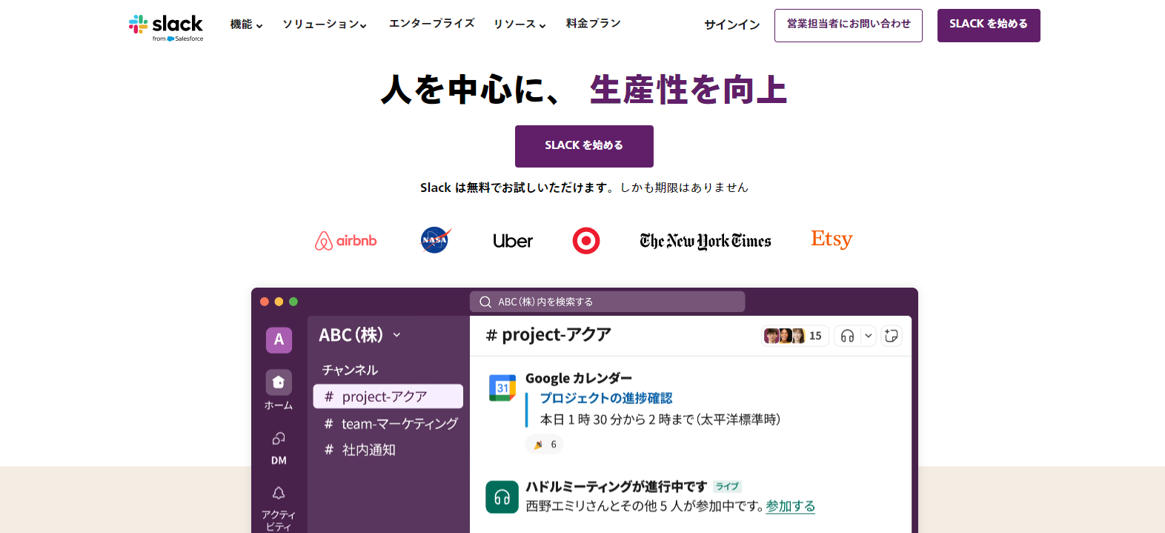Open the プロジェクトの進捗確認 link

[x=606, y=399]
